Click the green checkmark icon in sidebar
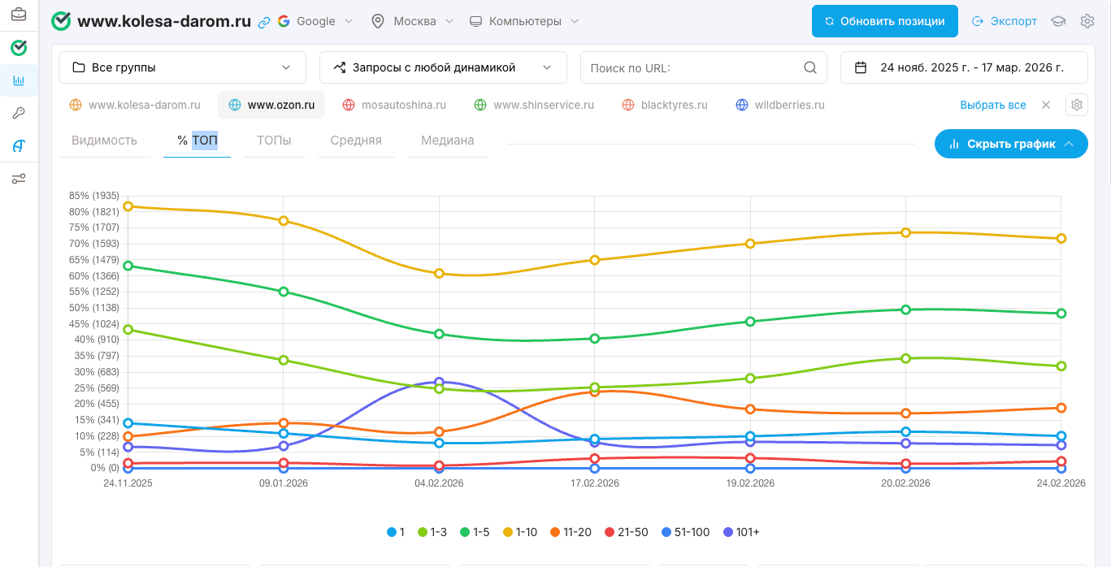 (x=18, y=48)
